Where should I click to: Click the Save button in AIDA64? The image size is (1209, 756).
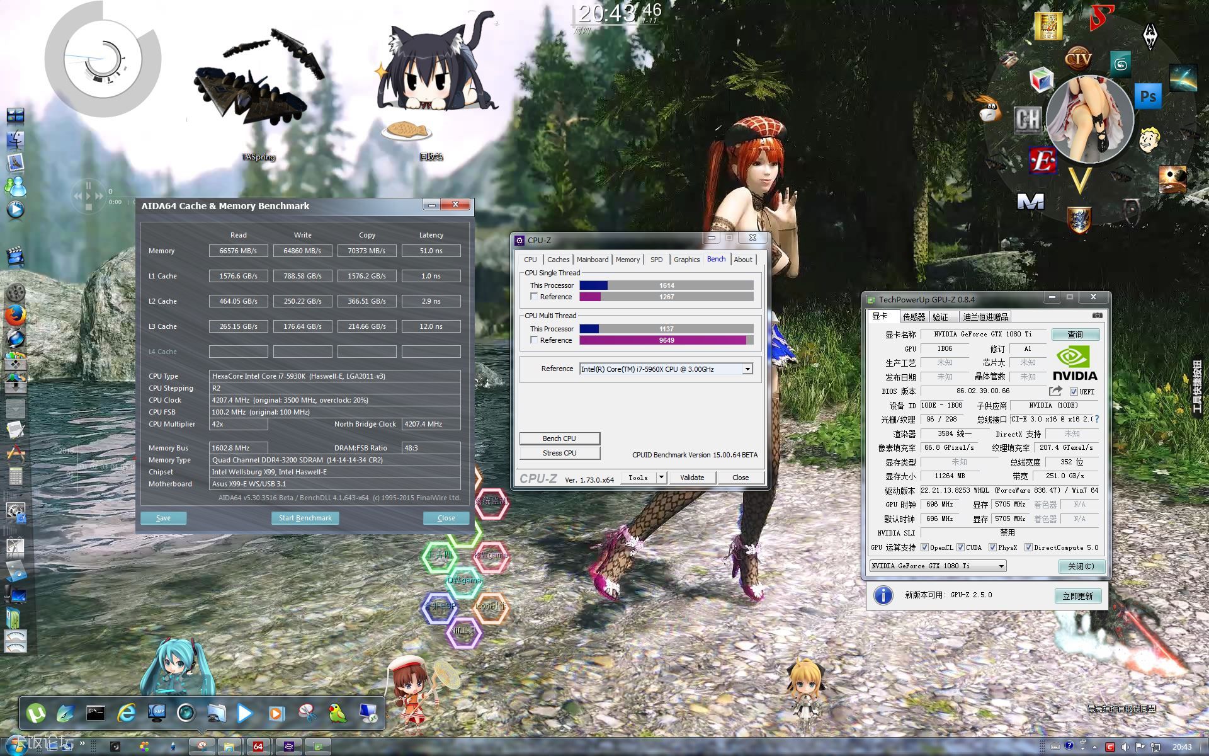pos(164,518)
